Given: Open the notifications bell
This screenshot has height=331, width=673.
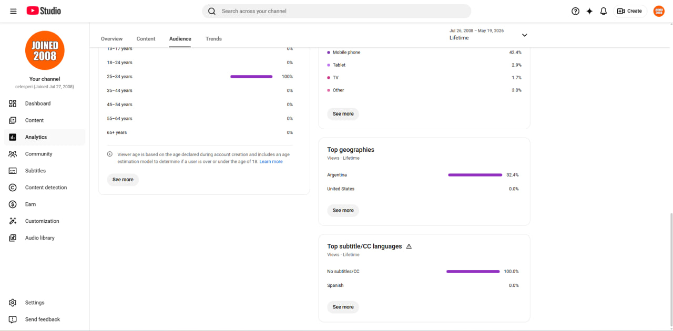Looking at the screenshot, I should click(604, 11).
